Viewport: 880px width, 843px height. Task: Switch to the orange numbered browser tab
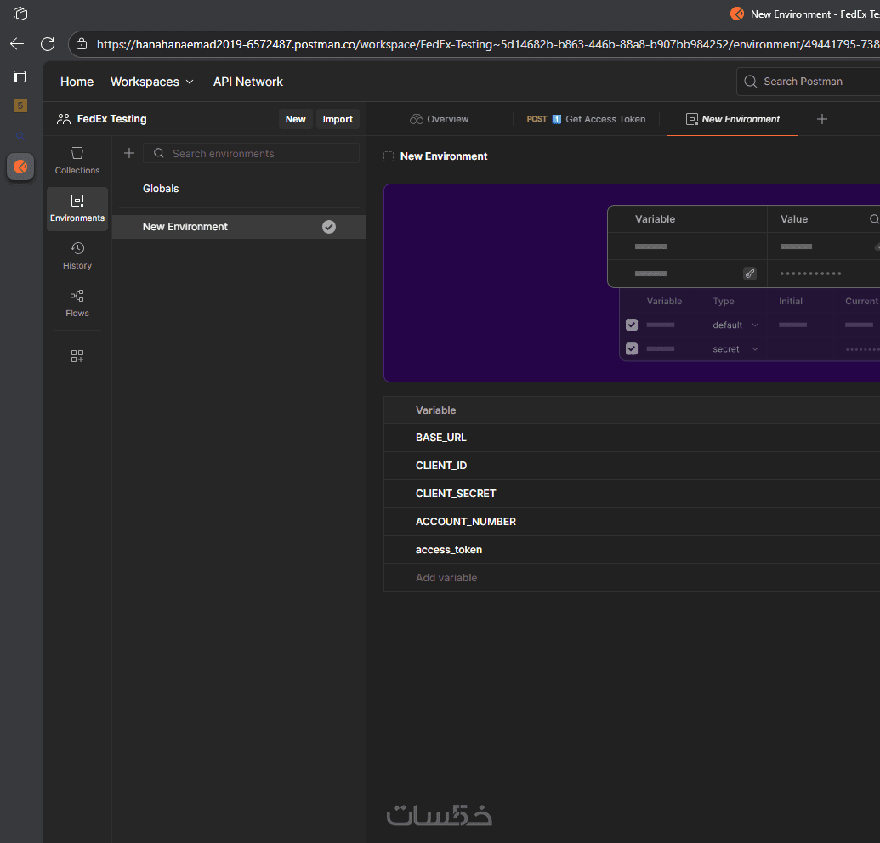click(20, 105)
